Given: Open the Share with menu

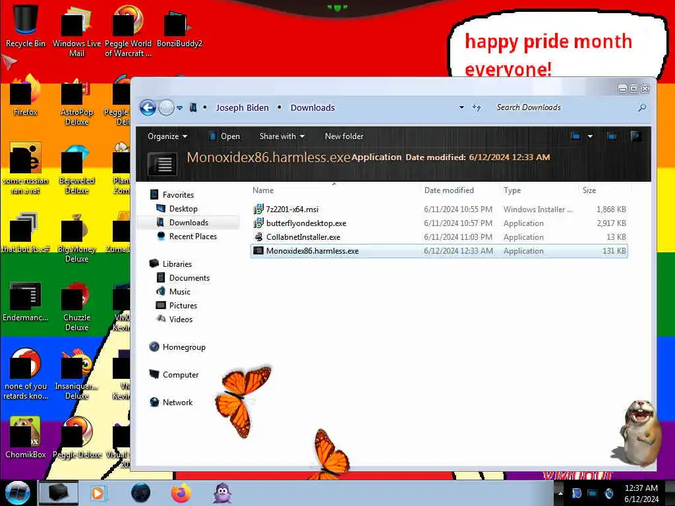Looking at the screenshot, I should [x=281, y=136].
